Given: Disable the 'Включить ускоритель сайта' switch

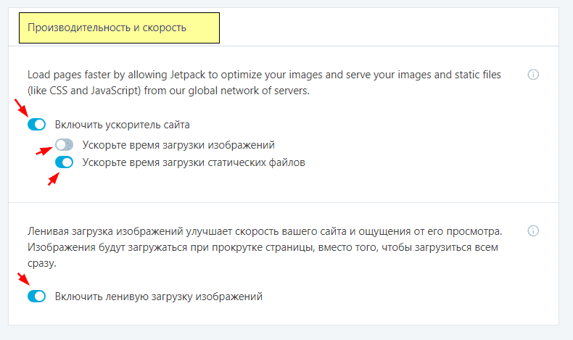Looking at the screenshot, I should [x=36, y=125].
